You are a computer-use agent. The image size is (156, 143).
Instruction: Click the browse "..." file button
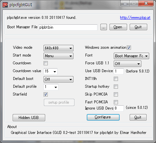click(x=104, y=27)
